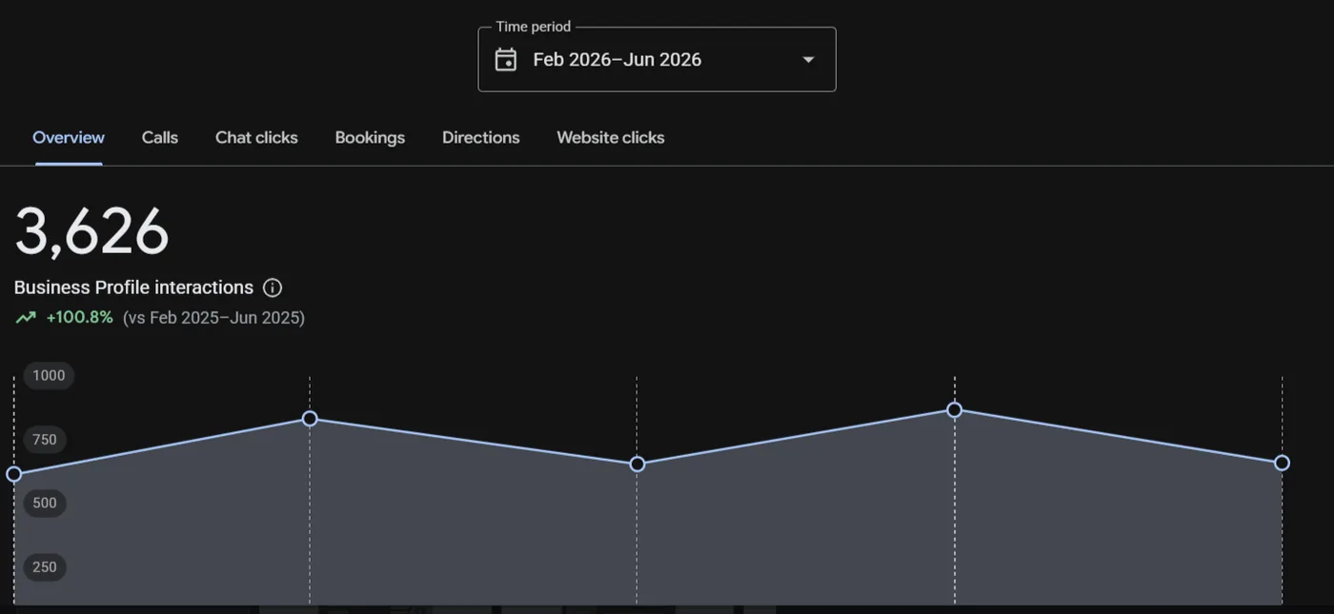This screenshot has height=614, width=1334.
Task: Switch to the Calls tab
Action: [x=160, y=137]
